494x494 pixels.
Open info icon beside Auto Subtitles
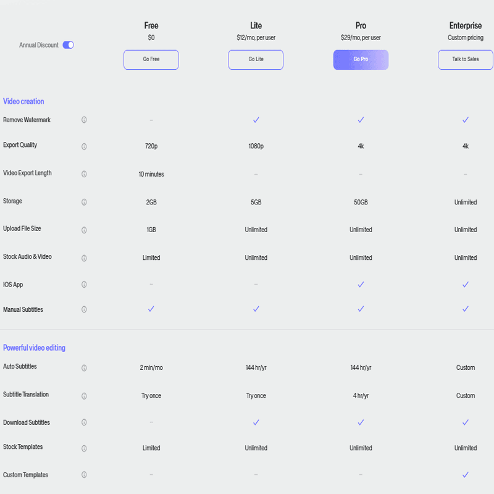(x=84, y=367)
